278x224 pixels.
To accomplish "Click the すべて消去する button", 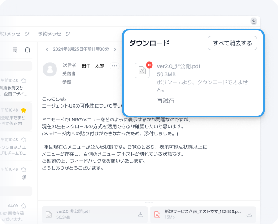I will 232,43.
